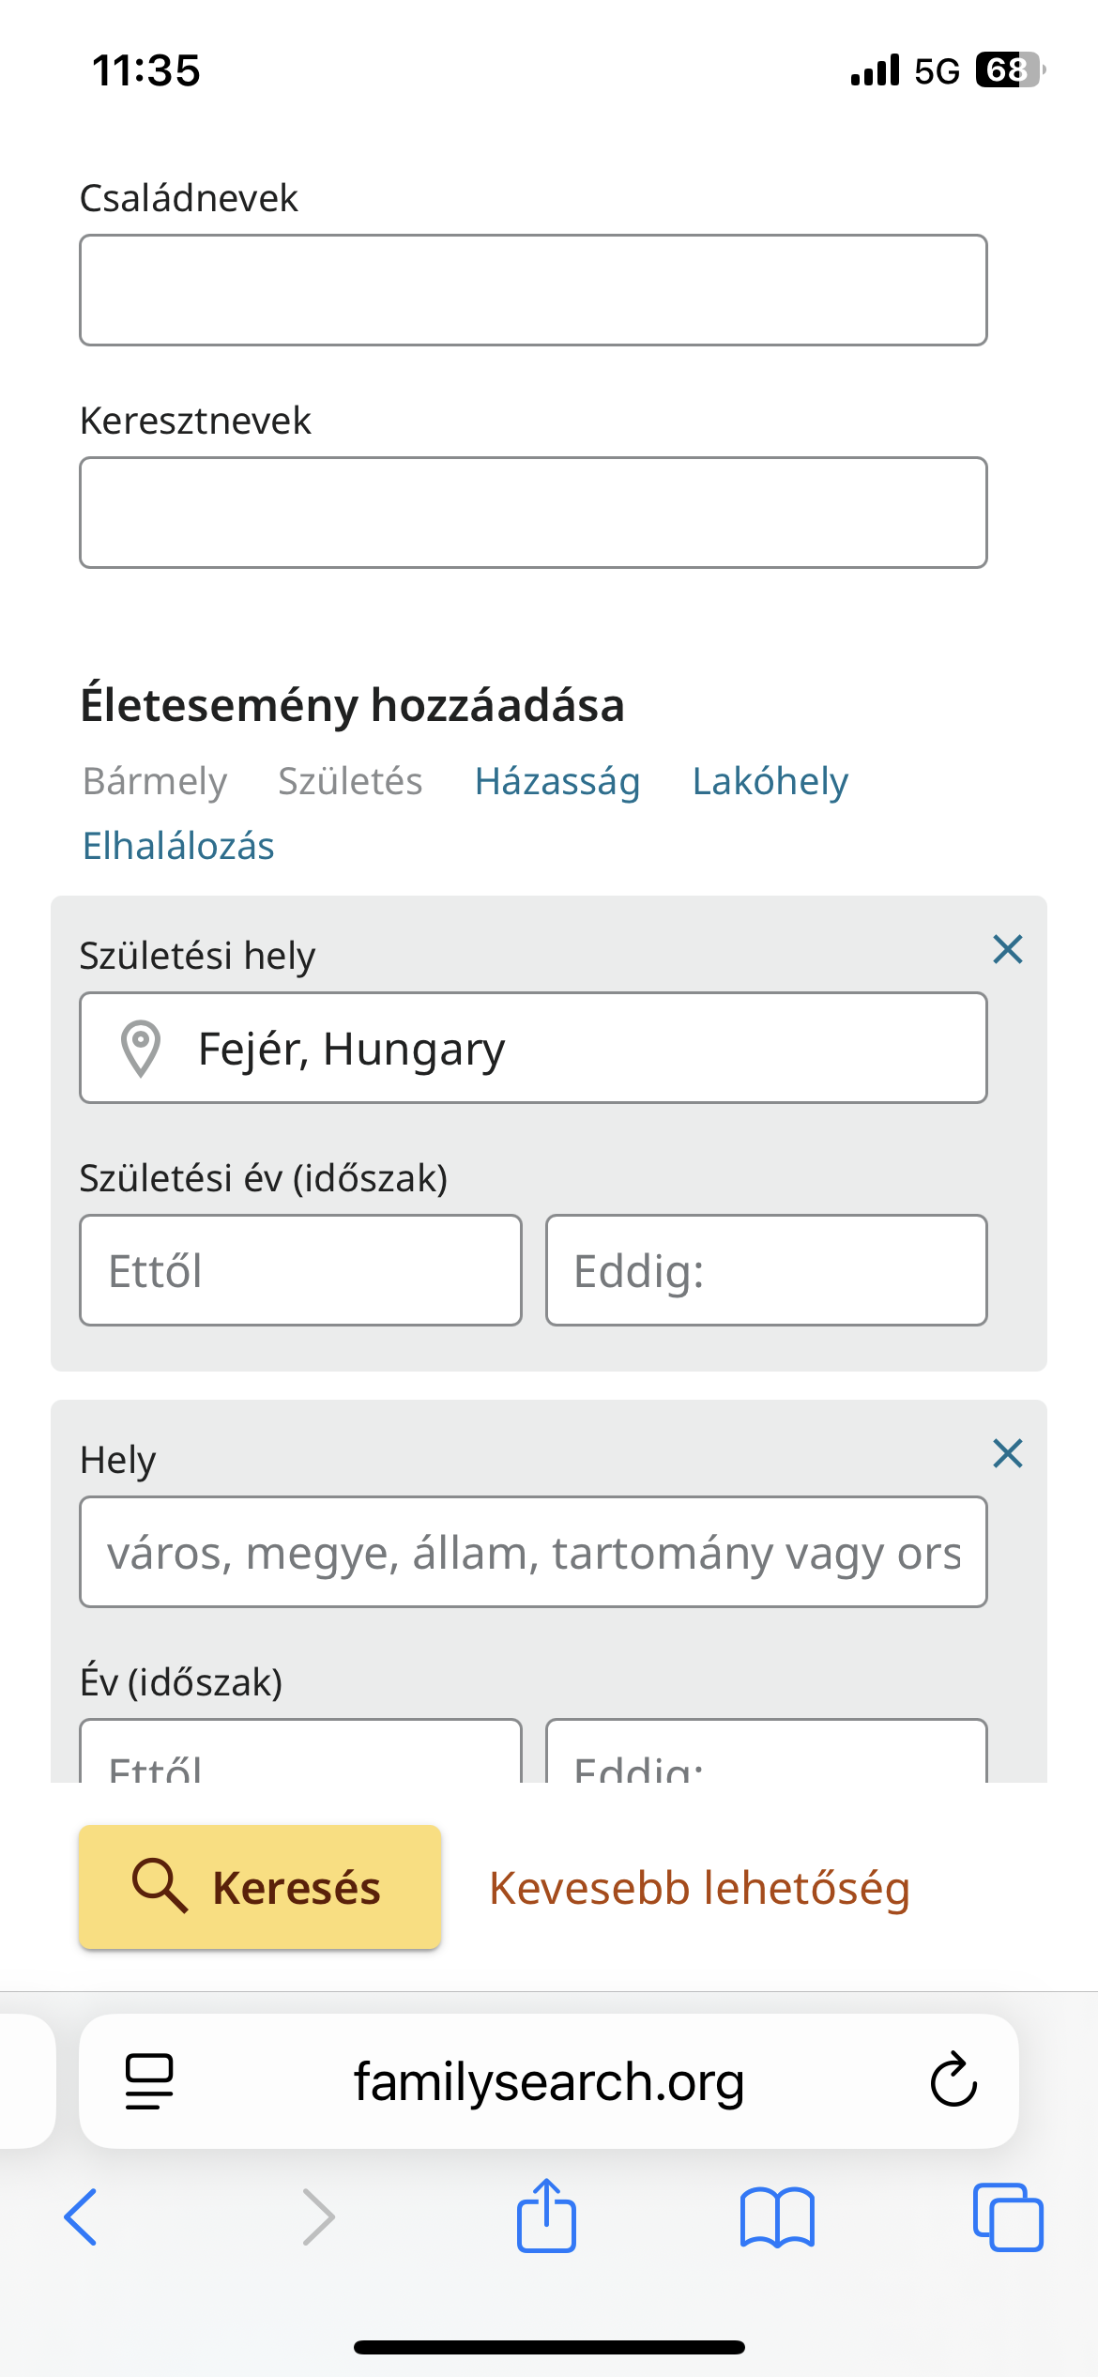Open the Safari share sheet
This screenshot has height=2377, width=1098.
point(546,2216)
